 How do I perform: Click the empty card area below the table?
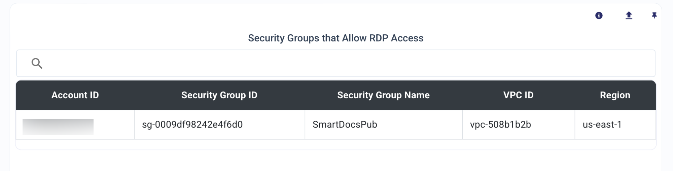(x=336, y=161)
